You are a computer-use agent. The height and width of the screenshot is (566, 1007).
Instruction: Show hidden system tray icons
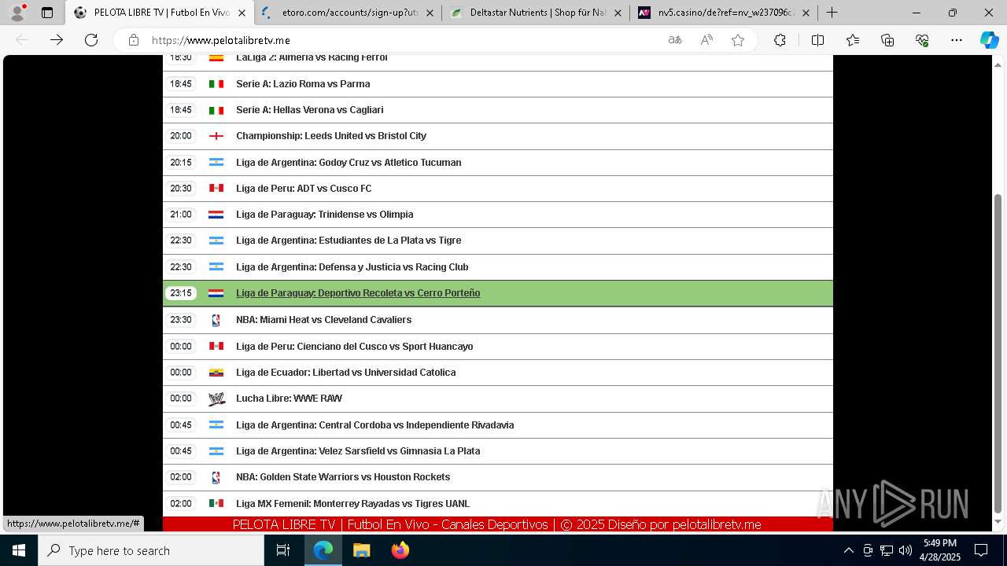(x=848, y=551)
